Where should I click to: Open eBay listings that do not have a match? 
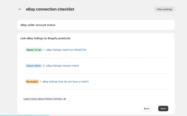click(x=66, y=82)
